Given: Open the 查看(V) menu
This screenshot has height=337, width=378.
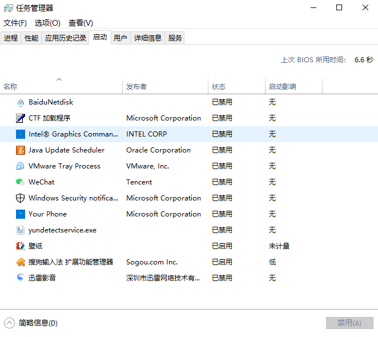Looking at the screenshot, I should pyautogui.click(x=81, y=23).
